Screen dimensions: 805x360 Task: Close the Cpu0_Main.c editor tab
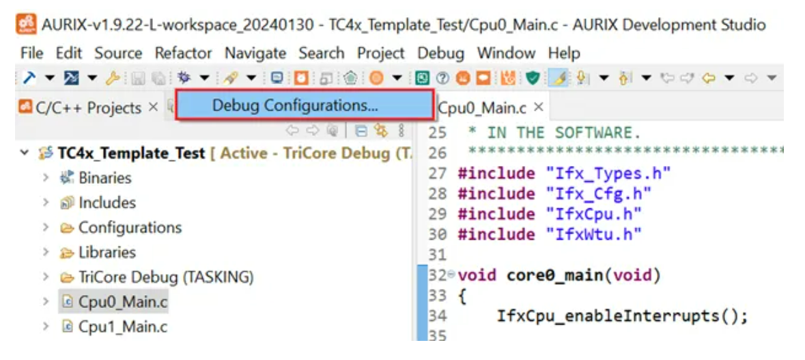click(x=539, y=108)
